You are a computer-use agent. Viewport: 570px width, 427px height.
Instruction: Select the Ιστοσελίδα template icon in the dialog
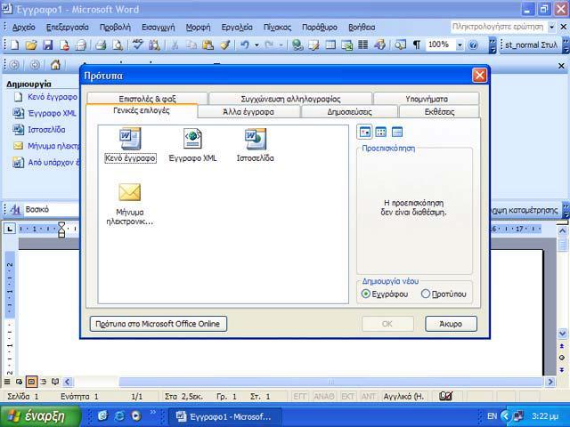(256, 139)
